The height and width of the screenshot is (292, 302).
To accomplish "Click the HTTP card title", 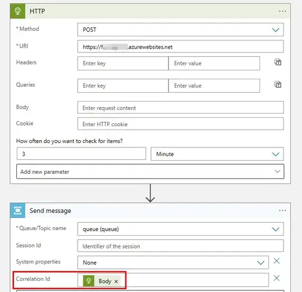I will tap(37, 11).
